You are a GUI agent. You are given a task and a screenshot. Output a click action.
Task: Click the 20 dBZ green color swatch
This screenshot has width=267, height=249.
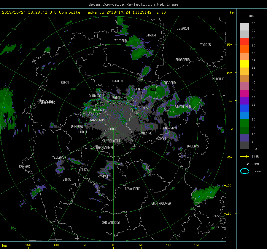[244, 131]
